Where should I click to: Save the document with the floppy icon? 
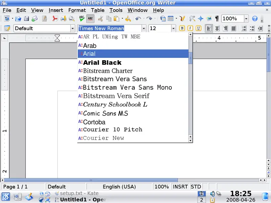pyautogui.click(x=26, y=19)
